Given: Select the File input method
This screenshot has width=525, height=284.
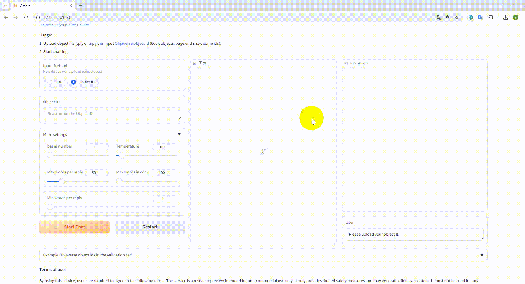Looking at the screenshot, I should point(54,82).
